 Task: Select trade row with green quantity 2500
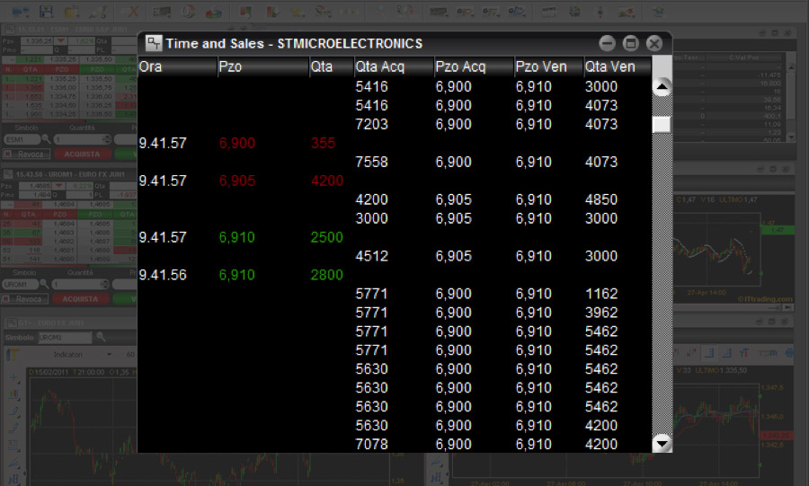[x=395, y=237]
